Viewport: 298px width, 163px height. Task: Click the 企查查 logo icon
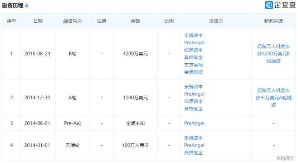(x=269, y=5)
